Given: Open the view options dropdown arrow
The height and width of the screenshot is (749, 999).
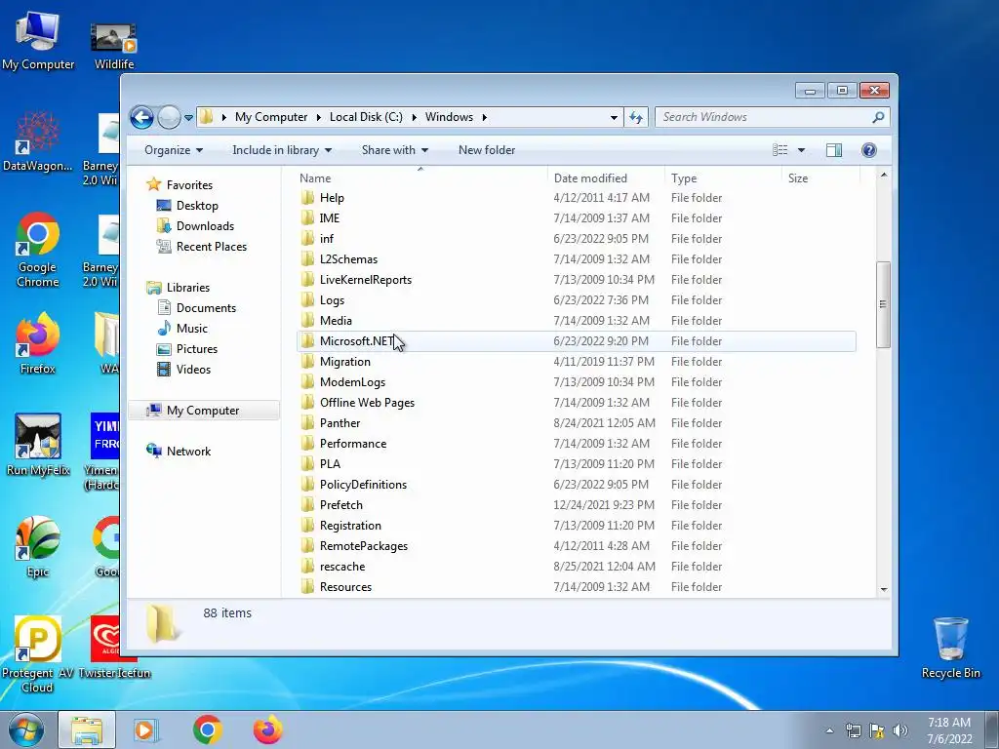Looking at the screenshot, I should [x=802, y=150].
